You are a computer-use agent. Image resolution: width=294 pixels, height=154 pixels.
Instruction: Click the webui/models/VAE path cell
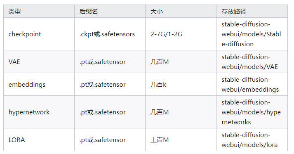[x=252, y=62]
